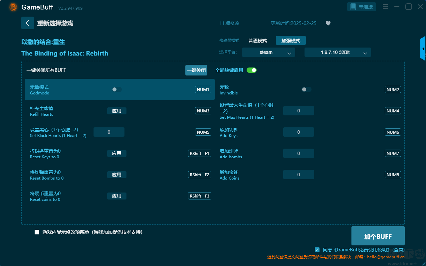Click the GameBuff logo icon
Screen dimensions: 426x266
(13, 7)
